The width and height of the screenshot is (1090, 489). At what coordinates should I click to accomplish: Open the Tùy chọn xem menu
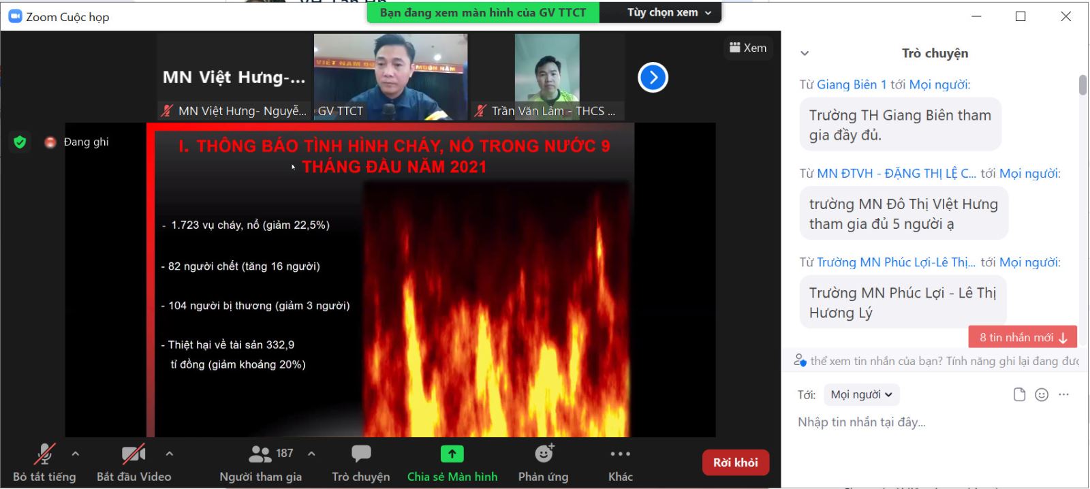point(669,12)
